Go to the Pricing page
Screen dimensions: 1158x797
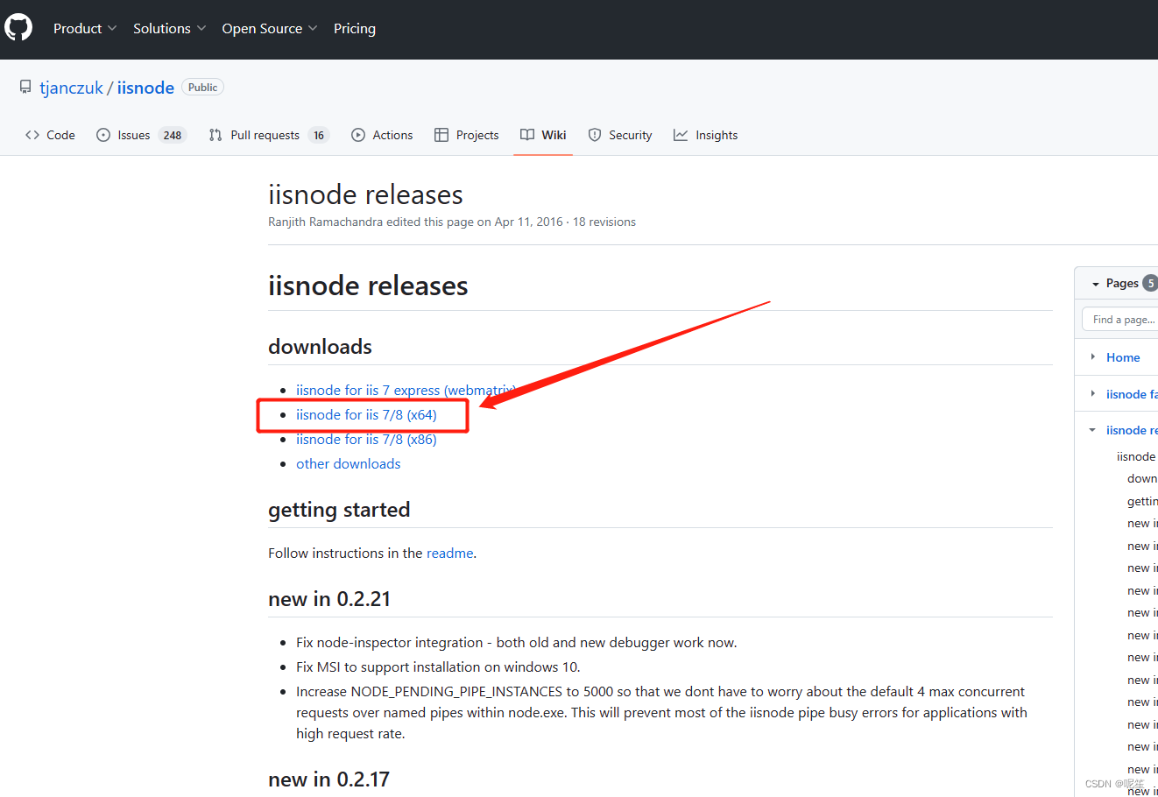[x=355, y=28]
